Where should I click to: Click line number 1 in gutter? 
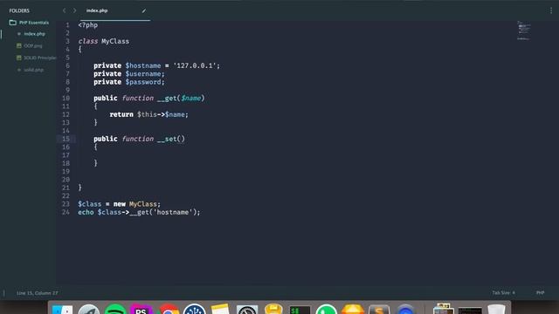point(68,25)
